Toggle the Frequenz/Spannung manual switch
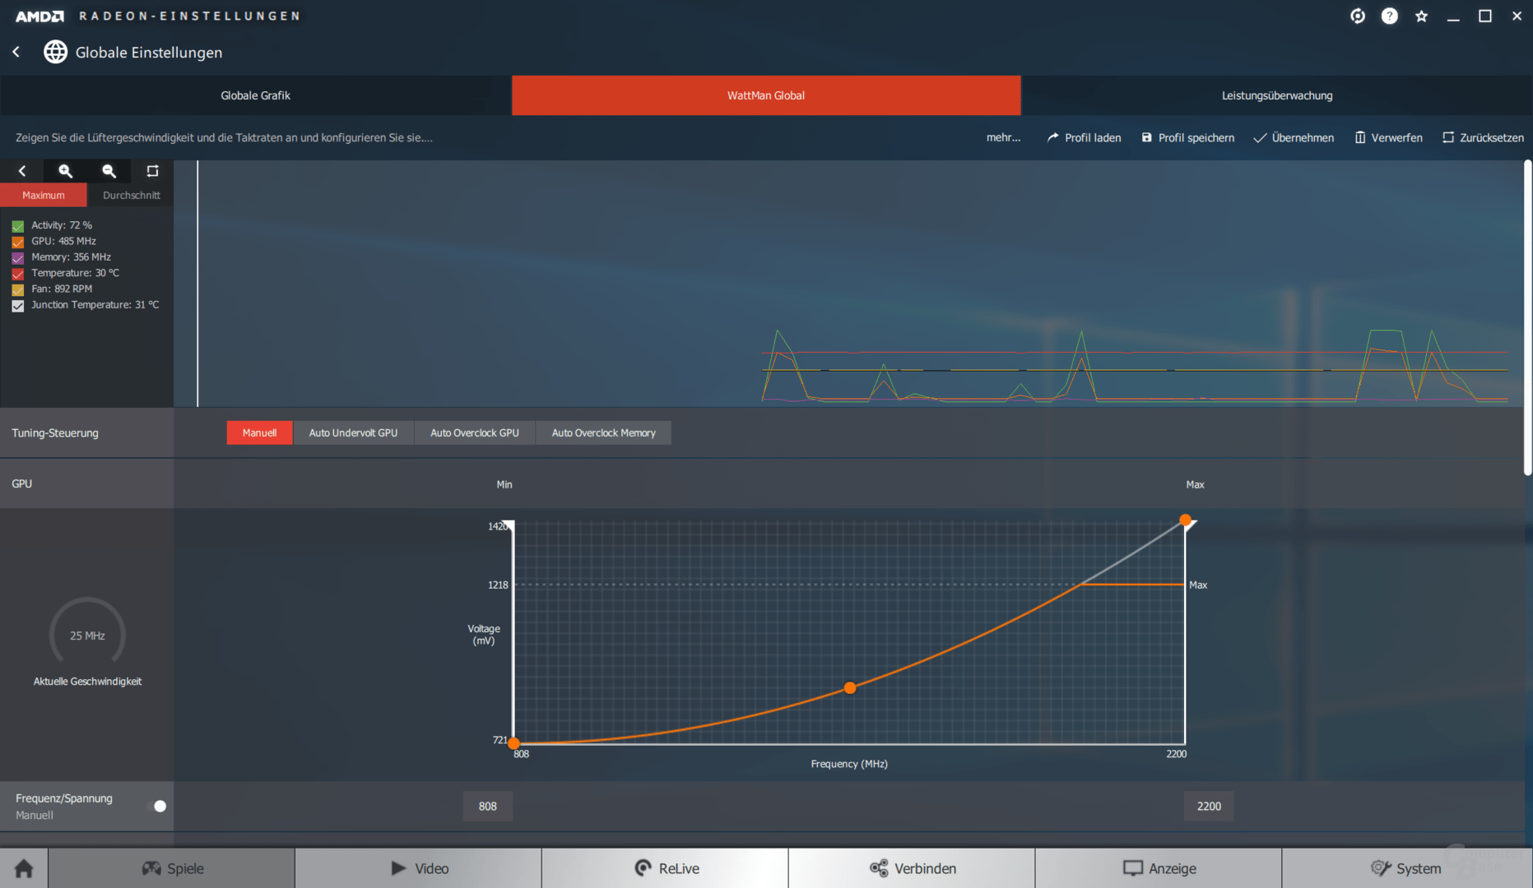Image resolution: width=1533 pixels, height=888 pixels. 157,807
